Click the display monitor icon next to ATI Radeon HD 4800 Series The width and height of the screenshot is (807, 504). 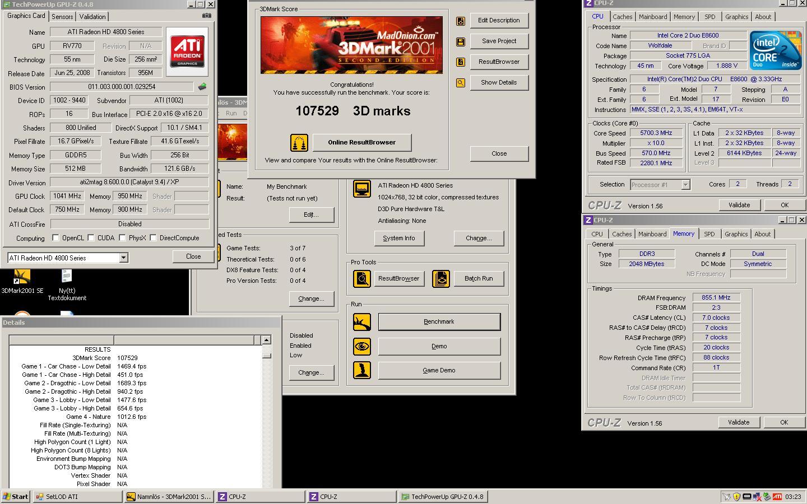pos(362,189)
